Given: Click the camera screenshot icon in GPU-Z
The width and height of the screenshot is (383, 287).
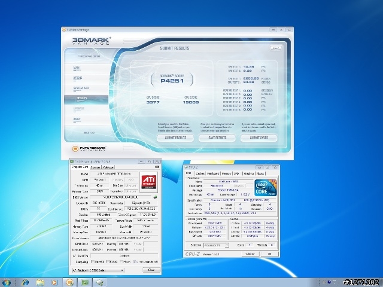Looking at the screenshot, I should pos(157,167).
